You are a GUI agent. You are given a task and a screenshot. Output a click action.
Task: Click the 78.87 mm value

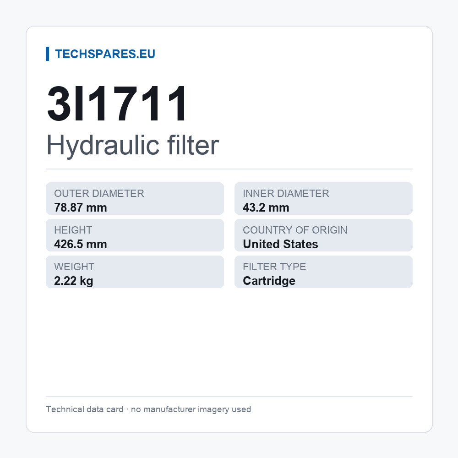pyautogui.click(x=80, y=207)
